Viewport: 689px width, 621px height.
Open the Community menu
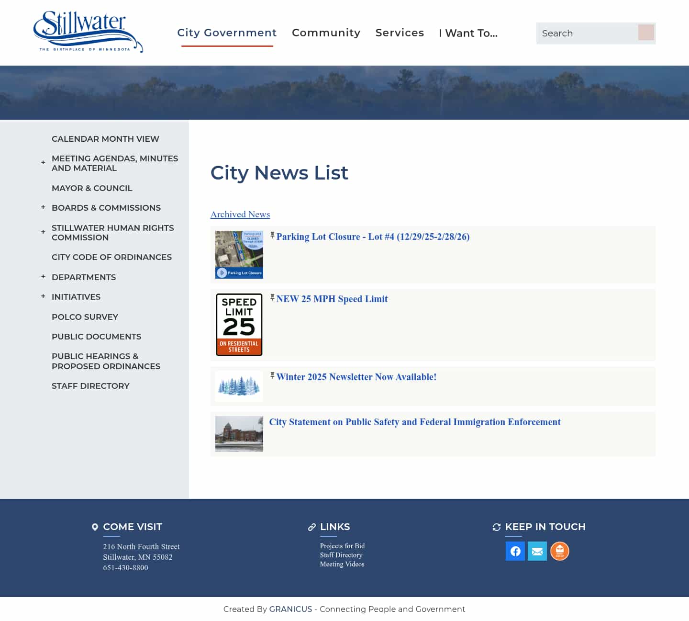click(326, 33)
